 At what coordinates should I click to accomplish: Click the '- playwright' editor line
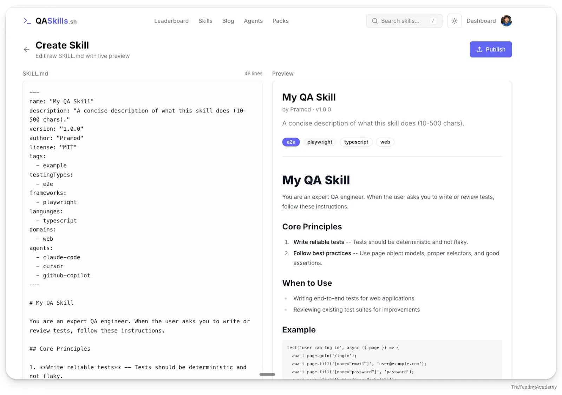(56, 202)
